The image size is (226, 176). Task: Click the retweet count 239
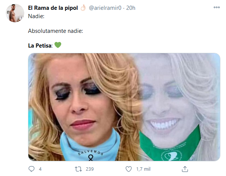[x=90, y=169]
